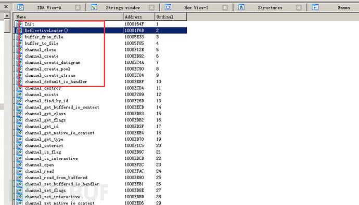The image size is (359, 205).
Task: Click address 1000EC90 of channel_create_pool
Action: (134, 69)
